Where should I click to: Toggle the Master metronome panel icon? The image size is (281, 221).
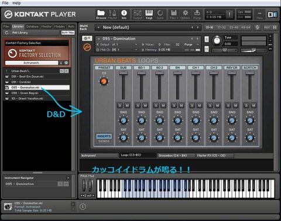112,15
